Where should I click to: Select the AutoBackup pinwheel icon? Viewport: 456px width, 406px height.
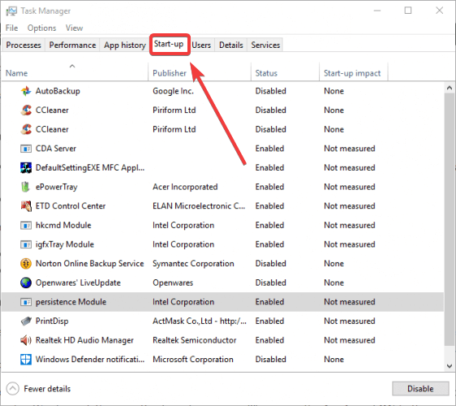(26, 91)
